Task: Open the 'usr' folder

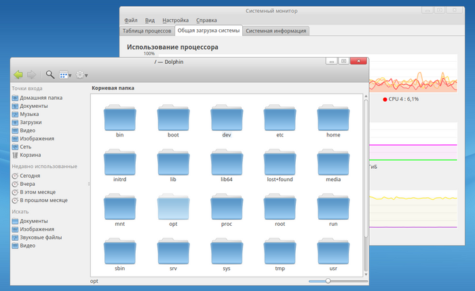Action: (x=332, y=252)
